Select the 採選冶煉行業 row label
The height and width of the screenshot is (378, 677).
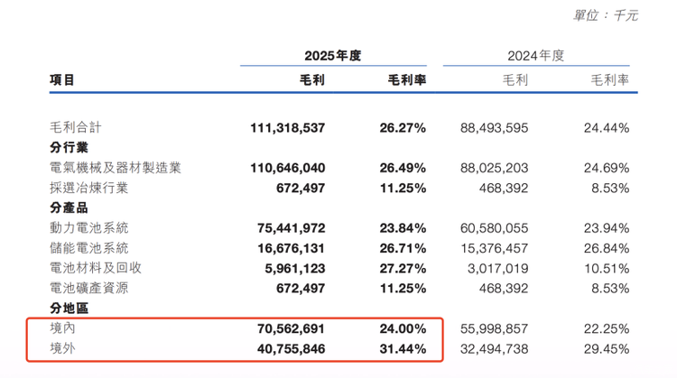88,188
